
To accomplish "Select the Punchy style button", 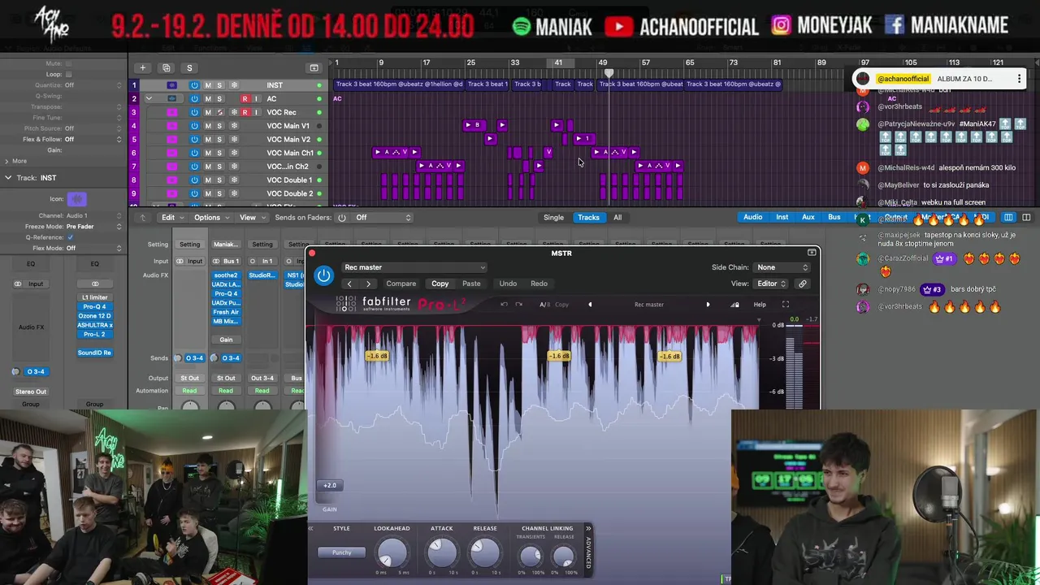I will (x=341, y=552).
